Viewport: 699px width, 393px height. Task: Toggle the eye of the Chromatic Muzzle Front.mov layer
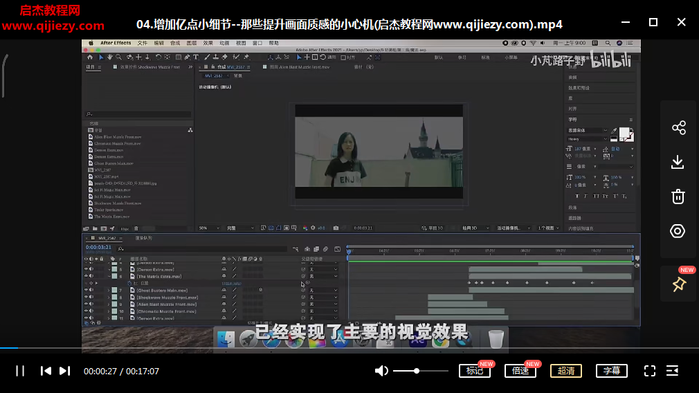click(x=86, y=311)
